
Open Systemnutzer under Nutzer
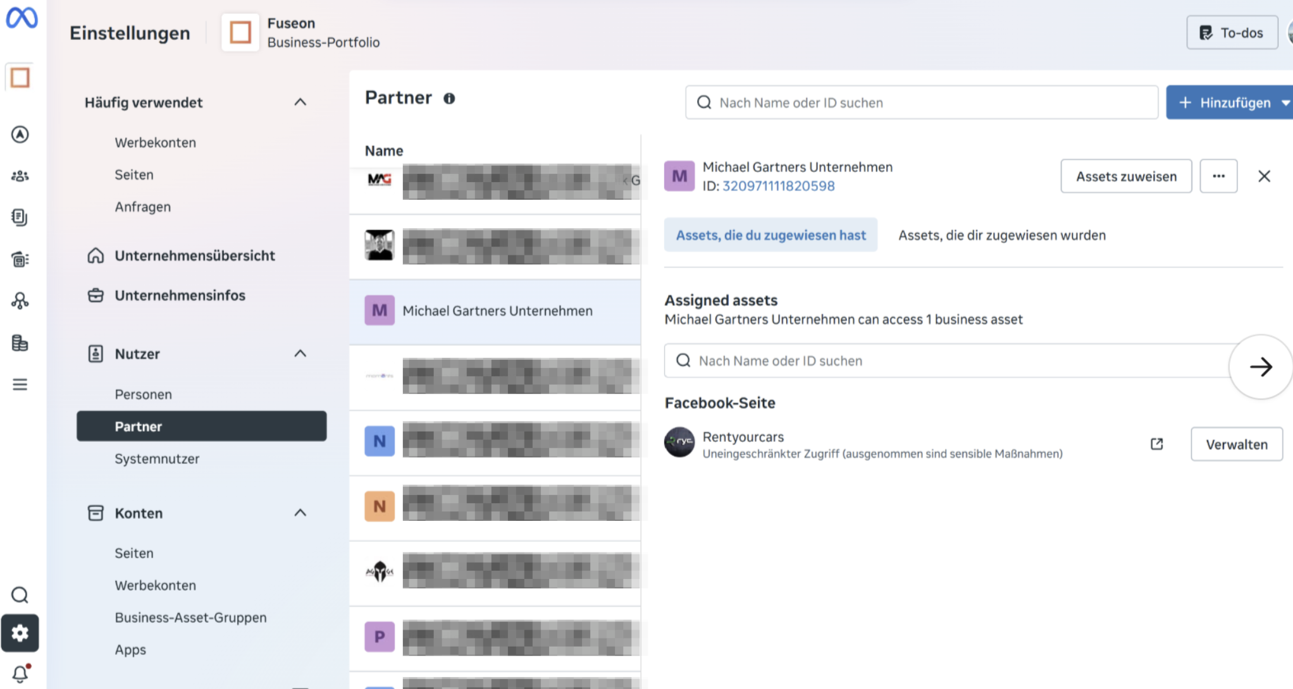(x=157, y=459)
